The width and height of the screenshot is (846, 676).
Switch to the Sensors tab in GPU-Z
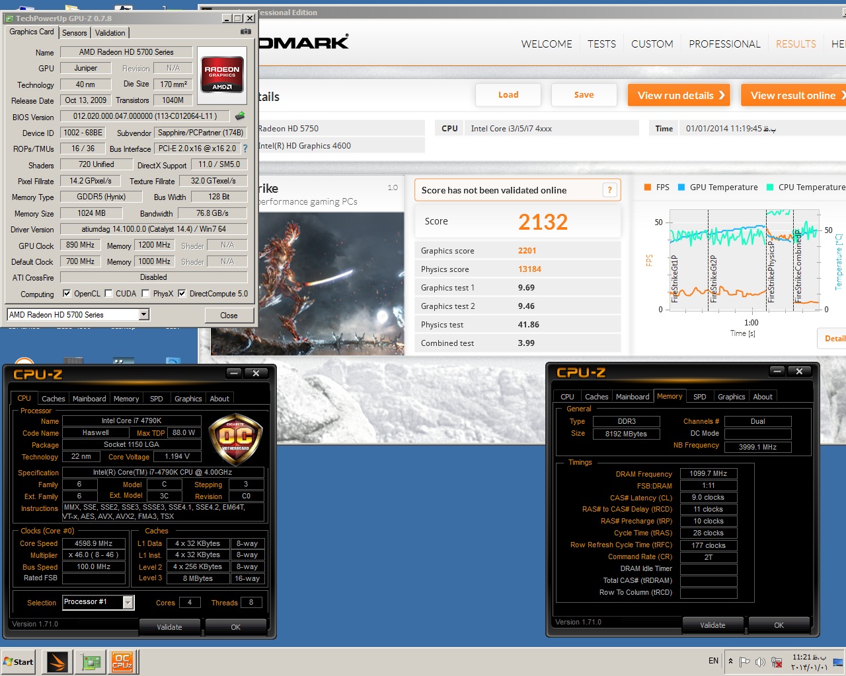pyautogui.click(x=74, y=33)
